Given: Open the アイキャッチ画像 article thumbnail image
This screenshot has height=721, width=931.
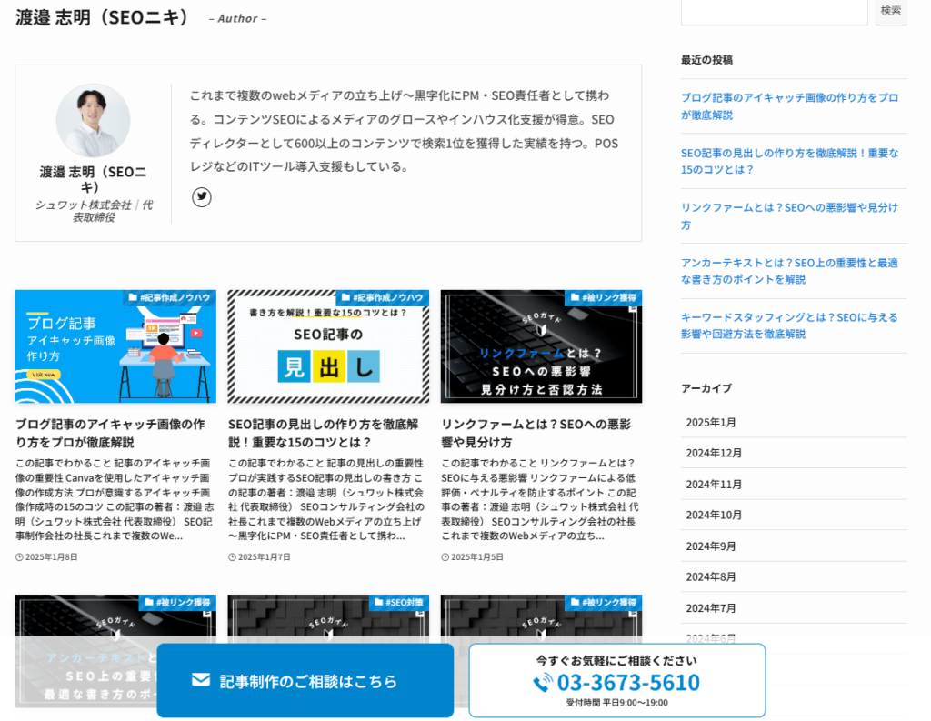Looking at the screenshot, I should (x=115, y=346).
